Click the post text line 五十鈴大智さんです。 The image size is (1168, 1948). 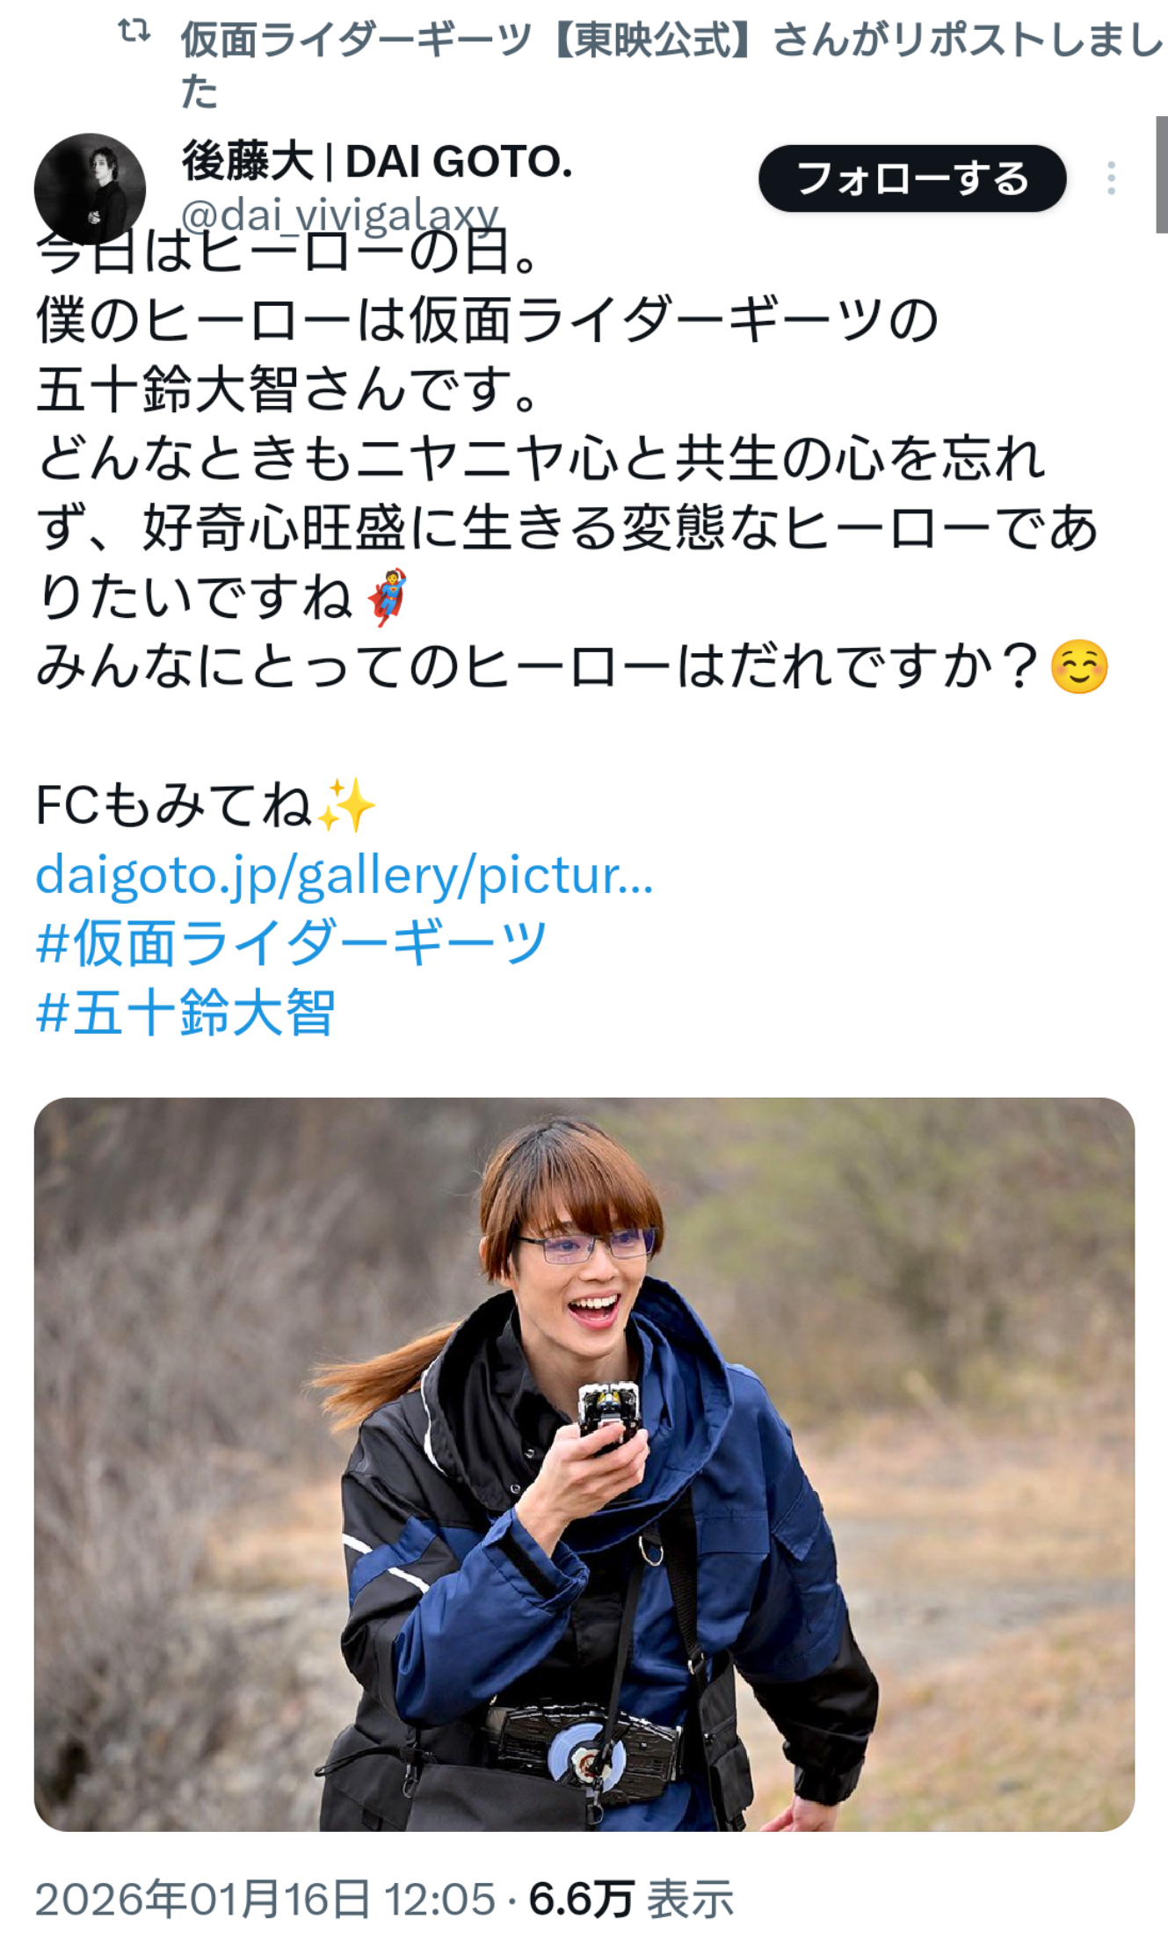tap(287, 389)
